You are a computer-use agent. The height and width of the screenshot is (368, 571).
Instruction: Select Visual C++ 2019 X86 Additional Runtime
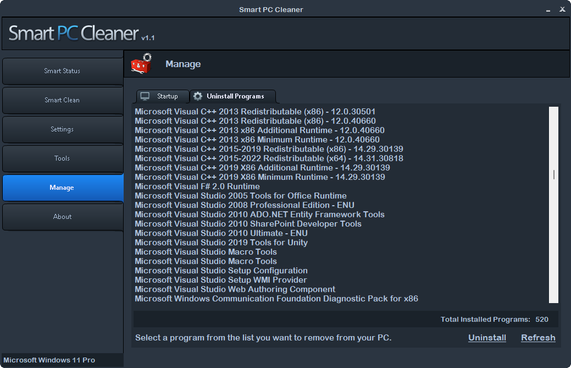[x=262, y=168]
